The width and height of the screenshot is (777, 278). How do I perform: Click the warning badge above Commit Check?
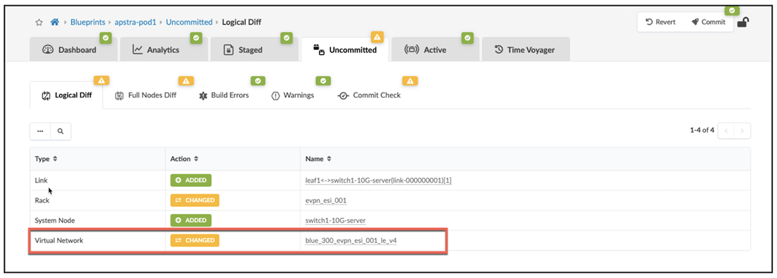pos(409,81)
